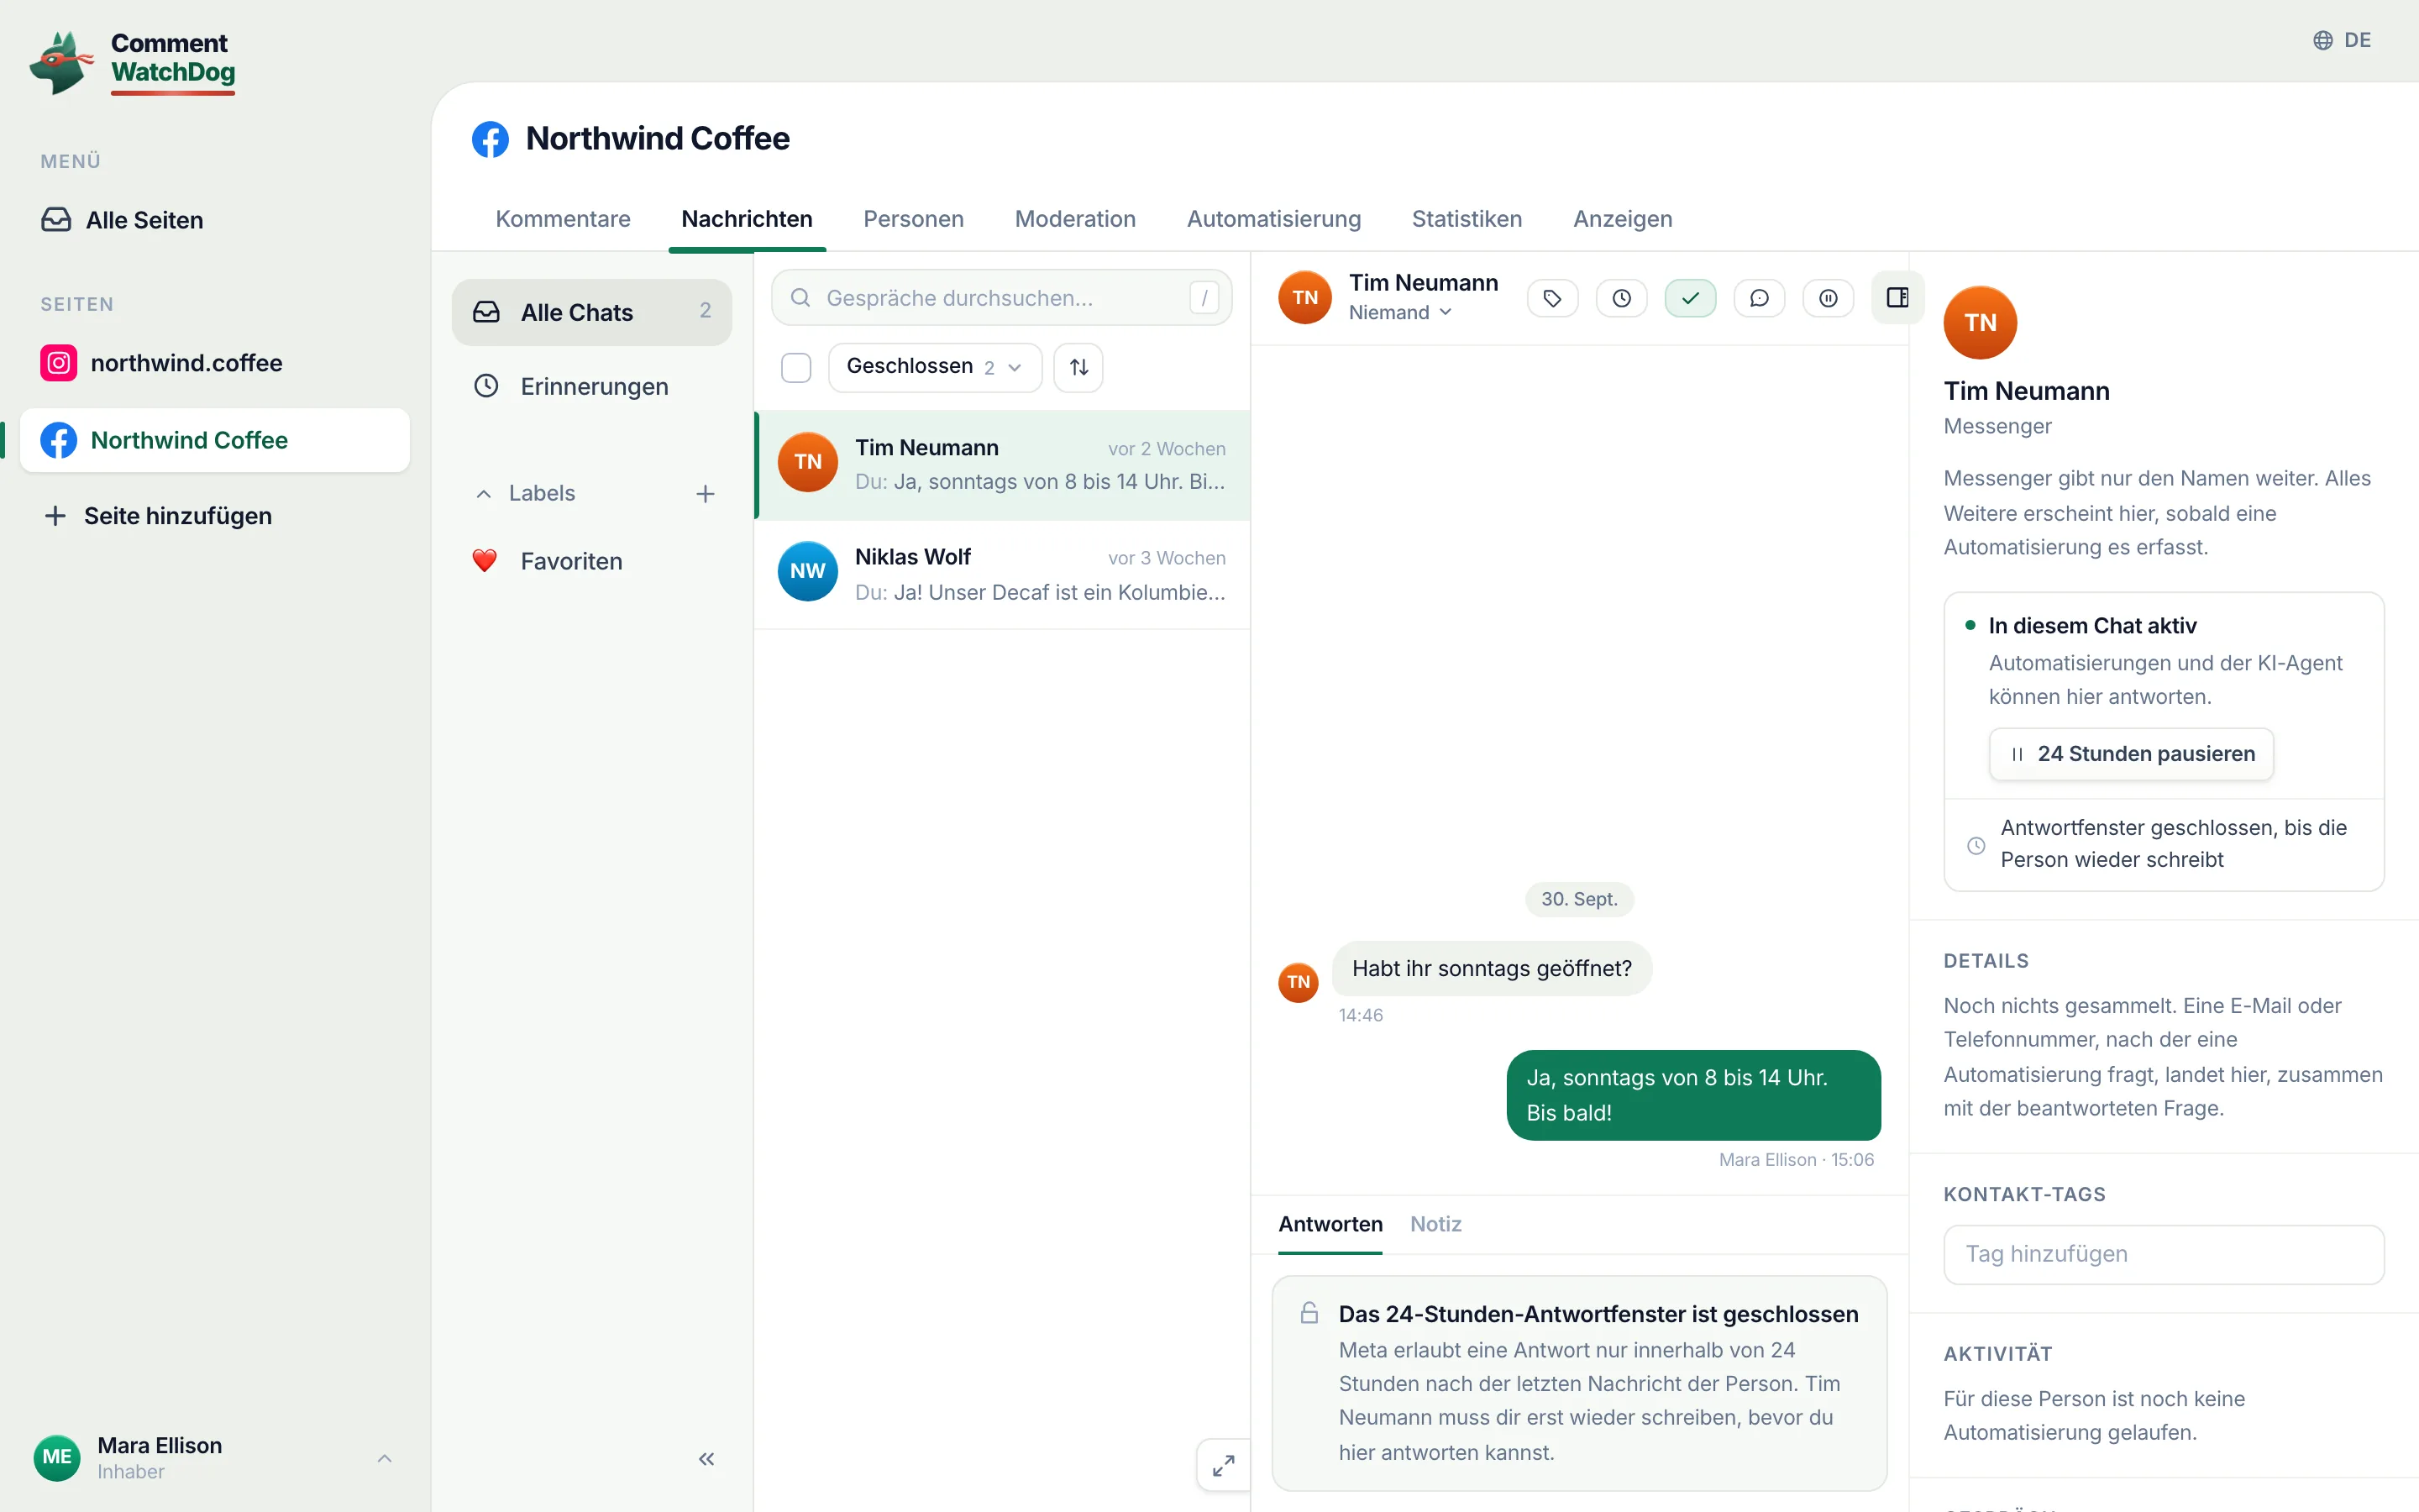Open the northwind.coffee Instagram page
This screenshot has height=1512, width=2419.
tap(215, 363)
